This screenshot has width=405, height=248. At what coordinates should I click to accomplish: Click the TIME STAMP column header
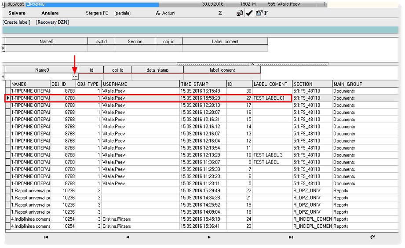tap(203, 84)
